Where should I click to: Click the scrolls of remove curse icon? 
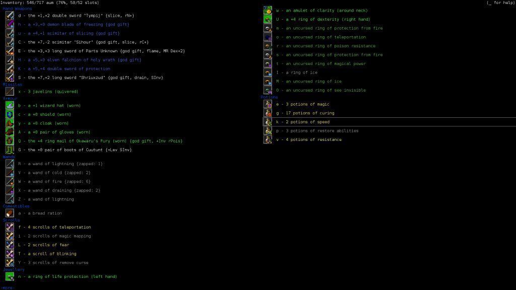[x=10, y=263]
